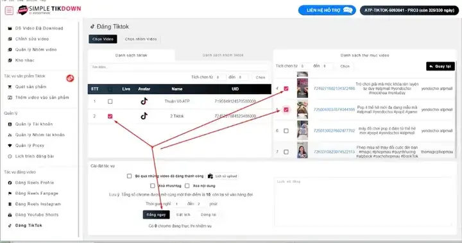Click the red blocked circle icon

tap(70, 78)
